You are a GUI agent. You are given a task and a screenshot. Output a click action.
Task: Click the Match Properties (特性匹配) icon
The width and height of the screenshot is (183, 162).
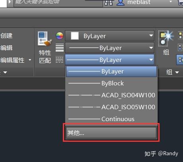click(45, 39)
